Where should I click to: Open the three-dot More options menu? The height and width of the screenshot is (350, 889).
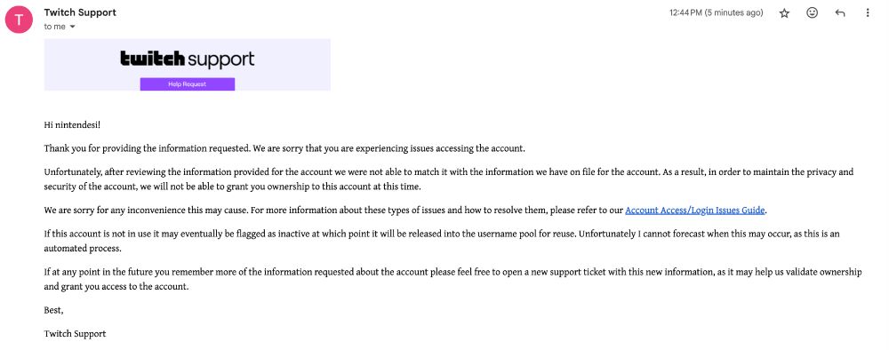pos(867,12)
